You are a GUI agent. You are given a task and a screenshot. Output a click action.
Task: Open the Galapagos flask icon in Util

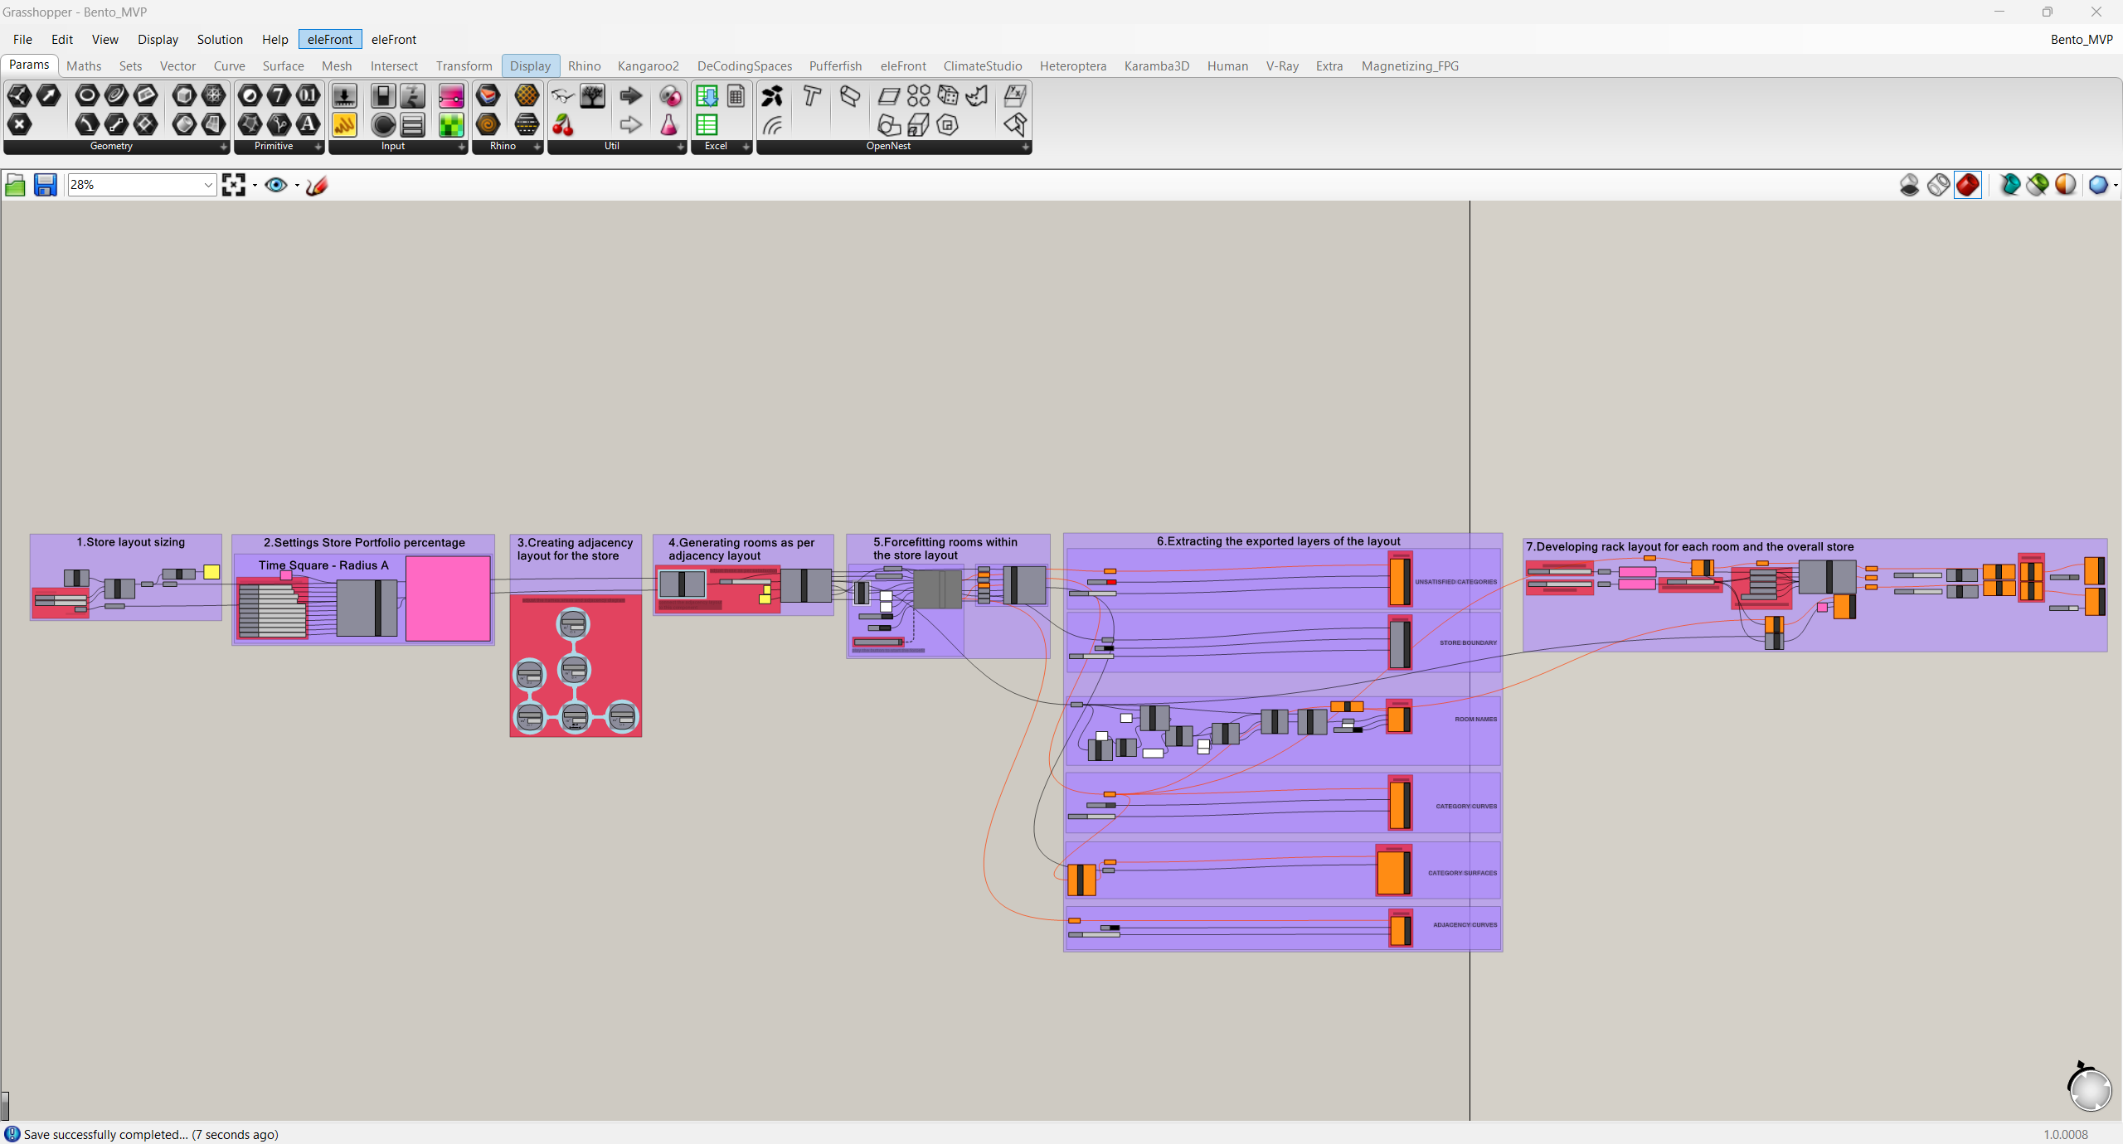668,125
